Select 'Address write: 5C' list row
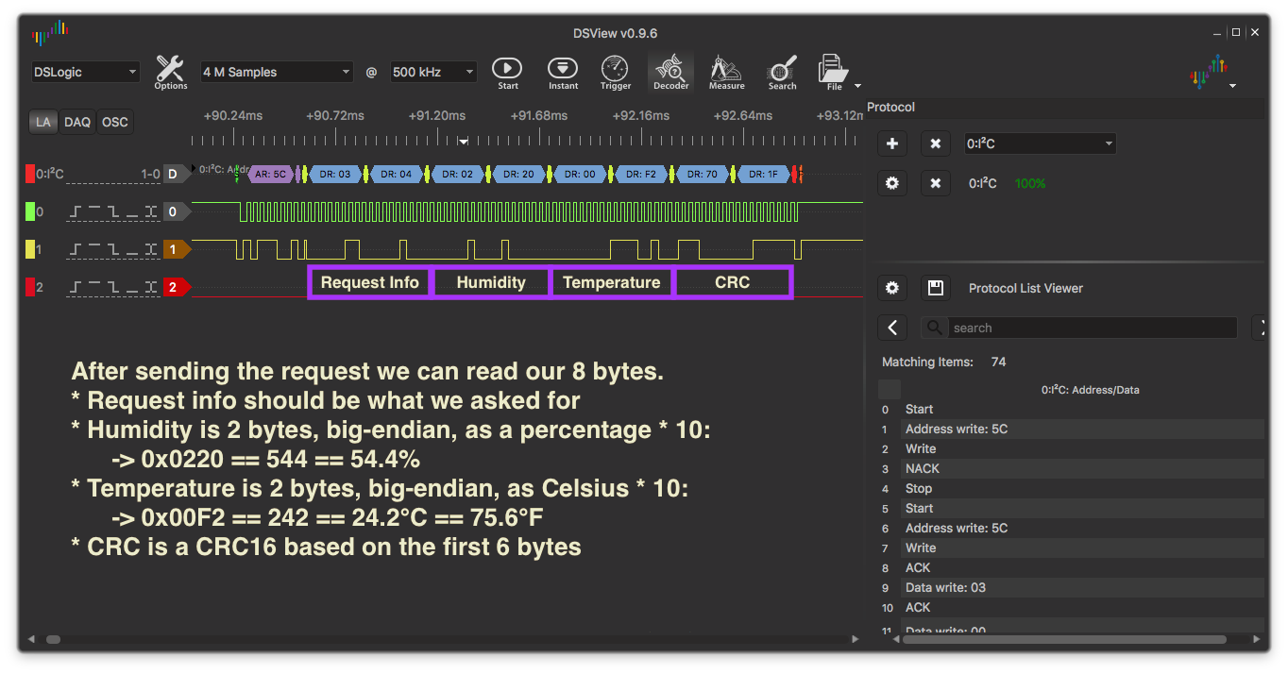Image resolution: width=1288 pixels, height=674 pixels. (x=956, y=429)
